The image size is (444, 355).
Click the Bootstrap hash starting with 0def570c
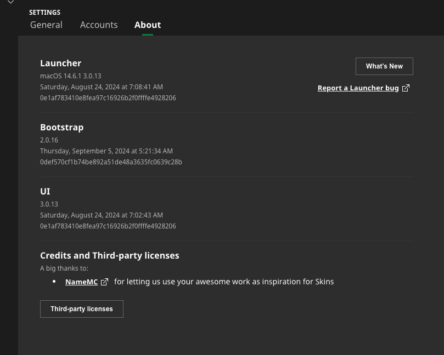coord(111,162)
